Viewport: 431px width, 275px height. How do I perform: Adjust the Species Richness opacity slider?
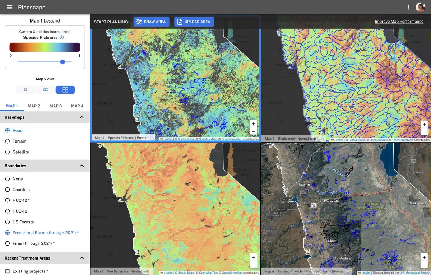(62, 62)
